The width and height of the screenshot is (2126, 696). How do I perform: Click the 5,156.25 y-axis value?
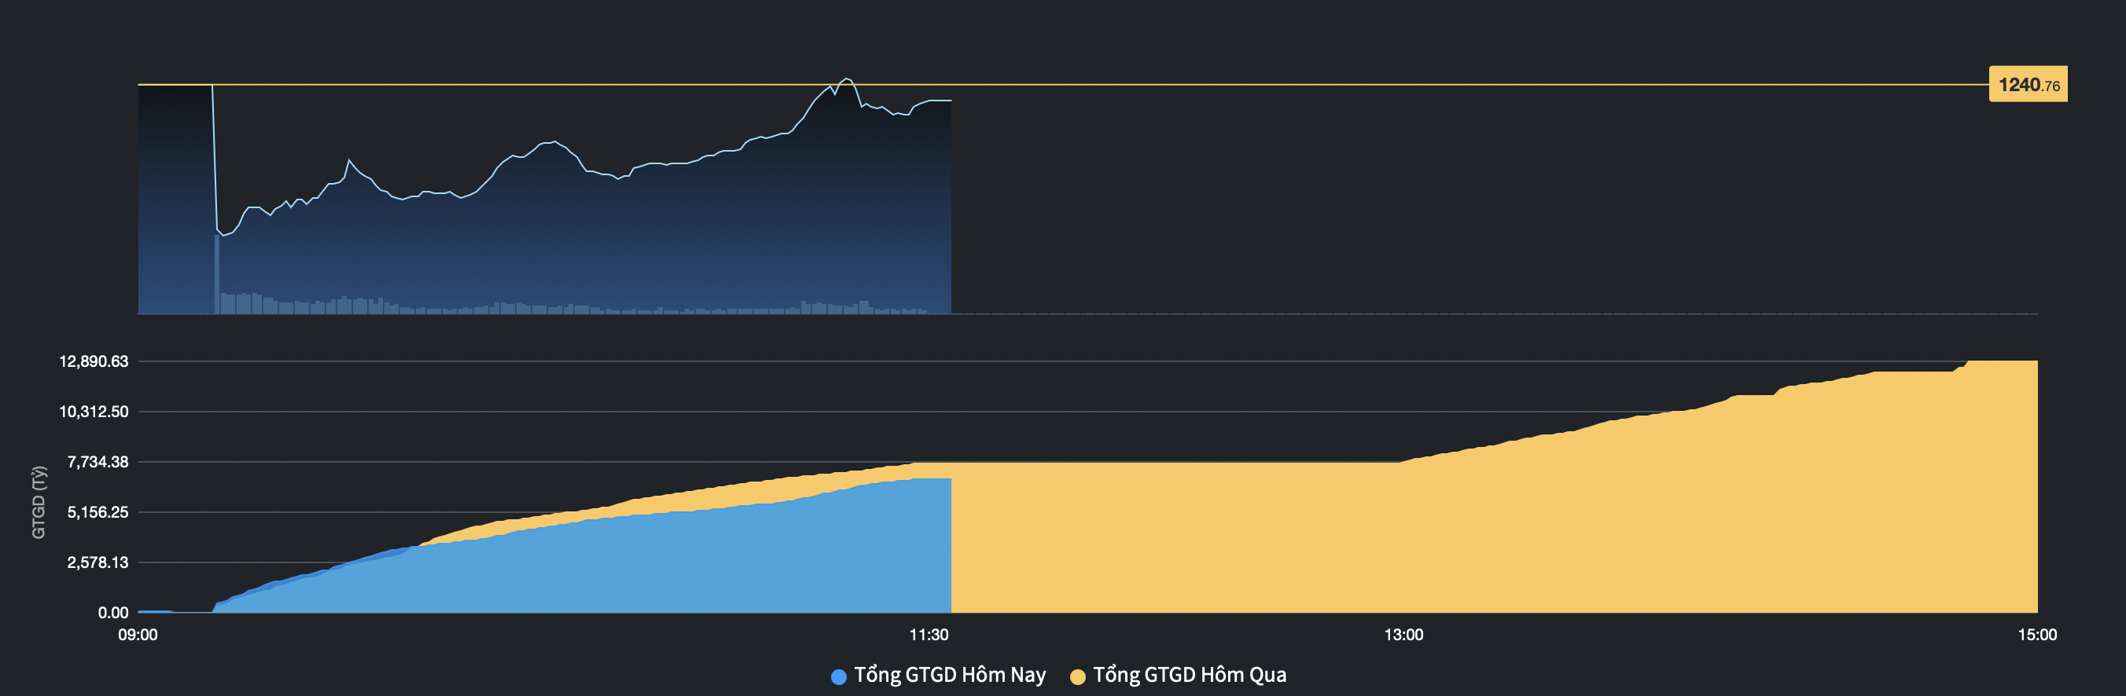pyautogui.click(x=97, y=512)
